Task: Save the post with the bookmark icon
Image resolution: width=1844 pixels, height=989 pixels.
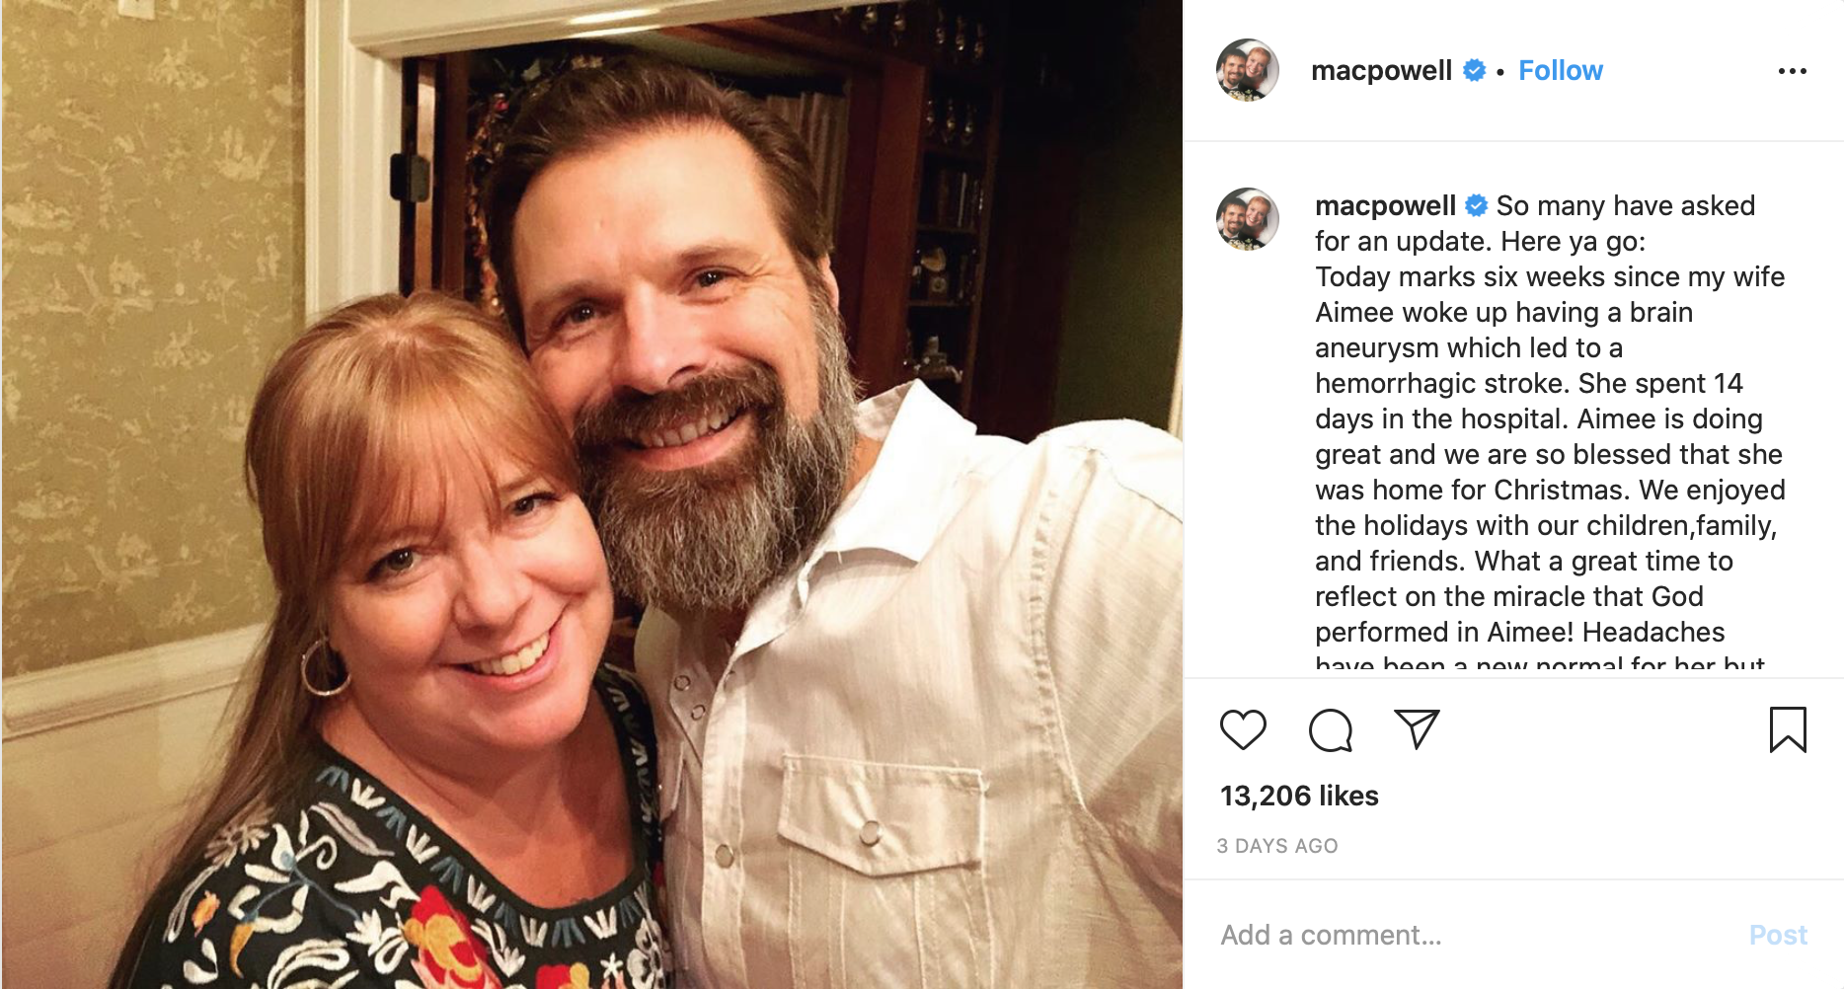Action: [1787, 730]
